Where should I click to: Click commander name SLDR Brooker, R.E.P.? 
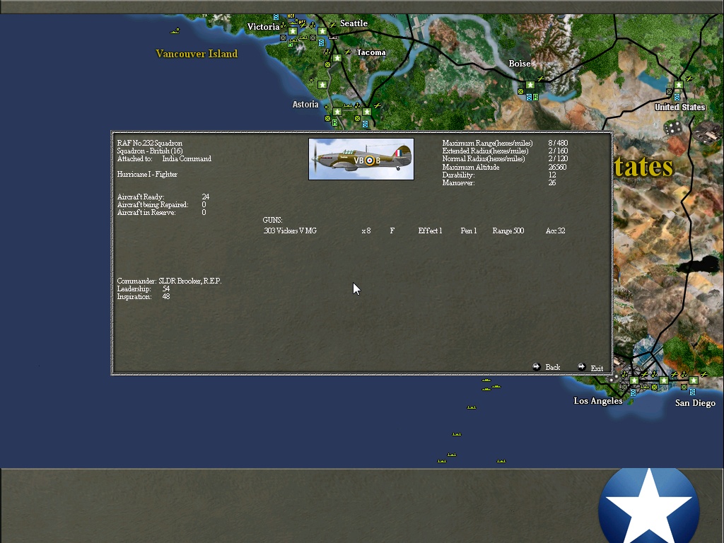coord(189,281)
